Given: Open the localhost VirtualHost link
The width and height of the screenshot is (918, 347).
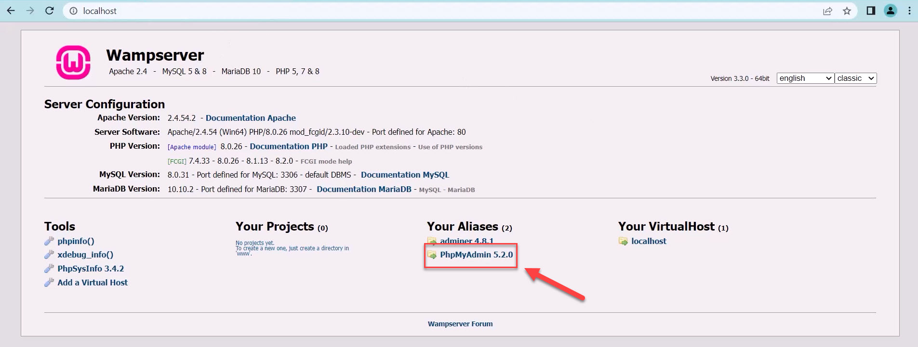Looking at the screenshot, I should pyautogui.click(x=649, y=241).
